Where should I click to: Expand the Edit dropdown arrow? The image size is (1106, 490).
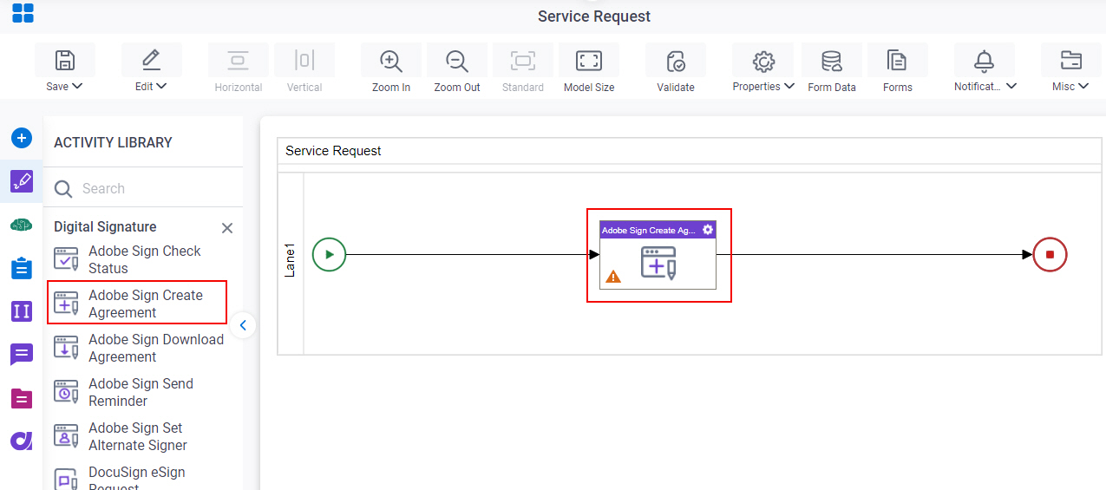tap(161, 86)
